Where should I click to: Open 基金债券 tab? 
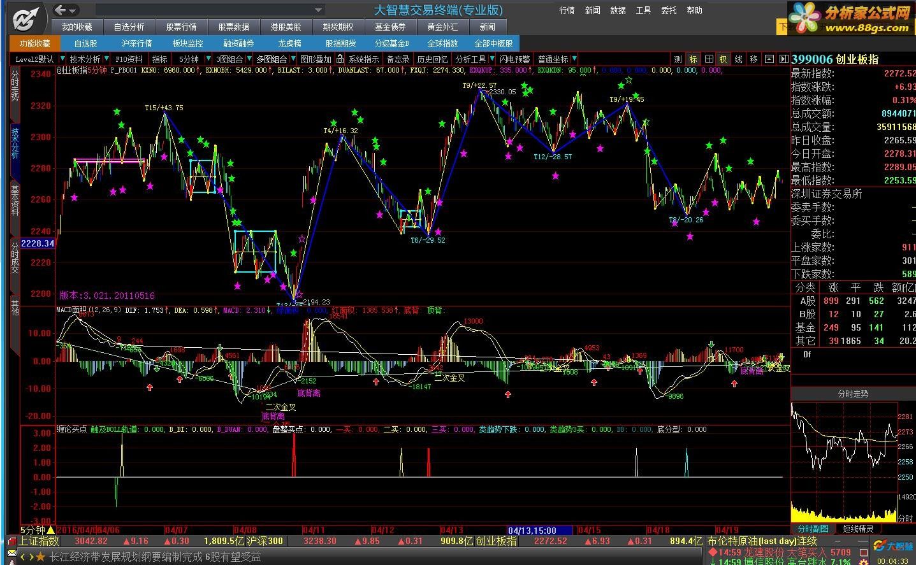[x=390, y=27]
